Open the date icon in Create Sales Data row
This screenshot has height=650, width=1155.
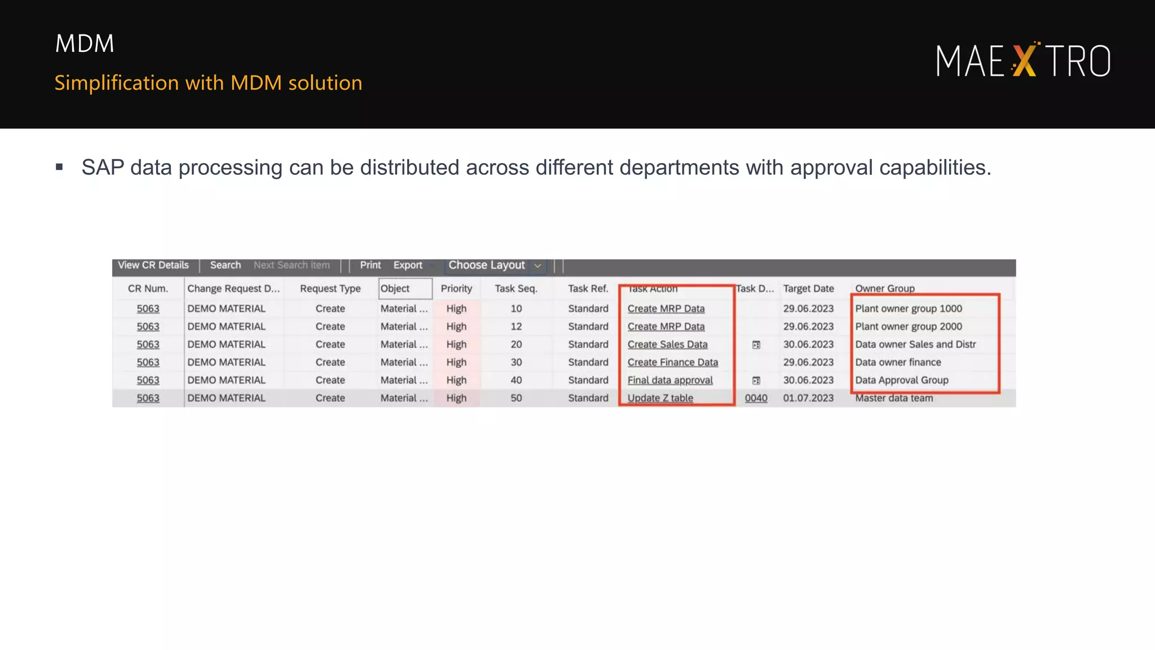tap(756, 345)
